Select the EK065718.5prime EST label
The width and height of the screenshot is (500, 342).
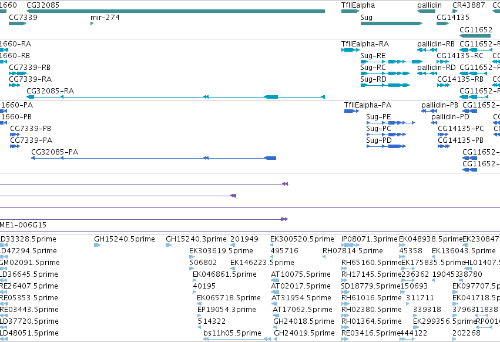[x=229, y=298]
